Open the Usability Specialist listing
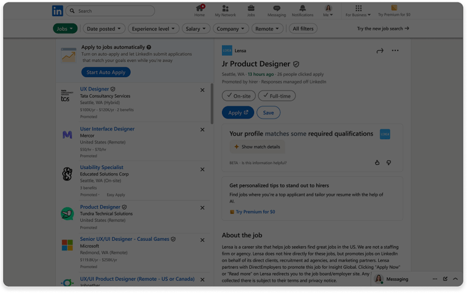Image resolution: width=467 pixels, height=293 pixels. 102,167
